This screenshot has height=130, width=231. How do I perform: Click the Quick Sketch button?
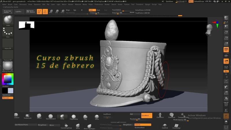pos(31,12)
